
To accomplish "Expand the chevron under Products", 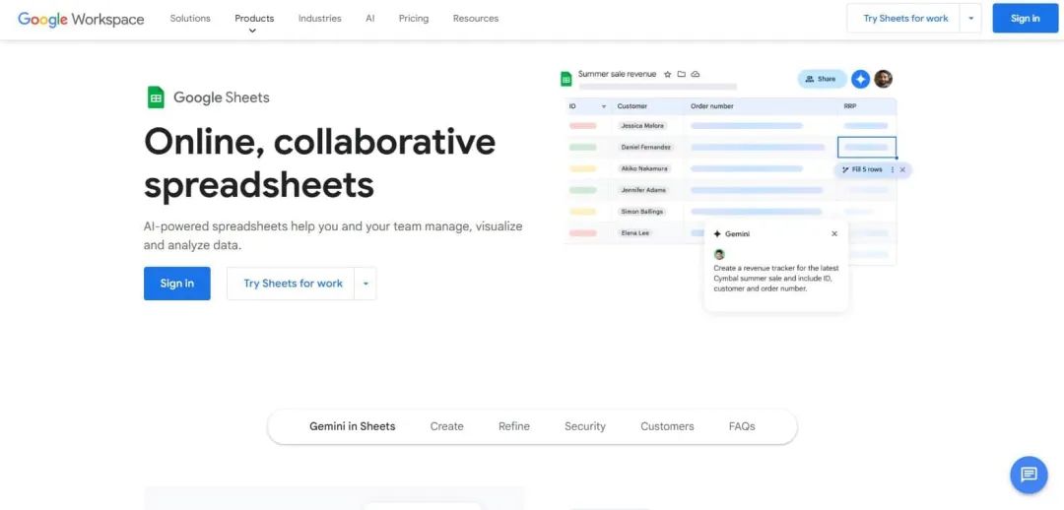I will pos(252,31).
